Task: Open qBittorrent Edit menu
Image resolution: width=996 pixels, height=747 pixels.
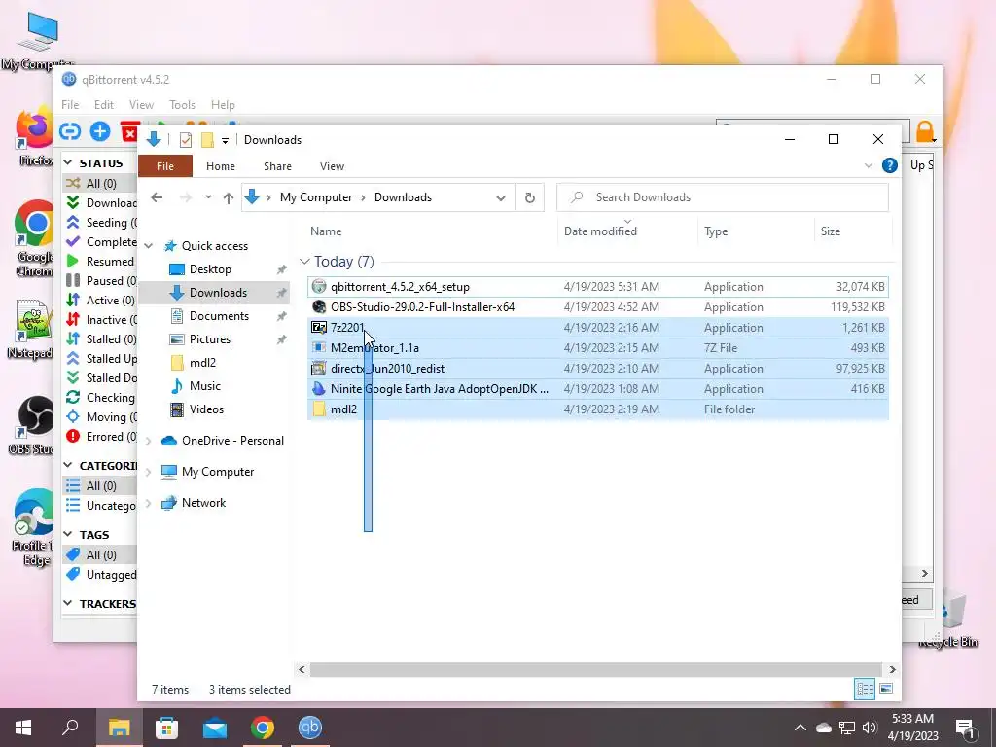Action: coord(103,105)
